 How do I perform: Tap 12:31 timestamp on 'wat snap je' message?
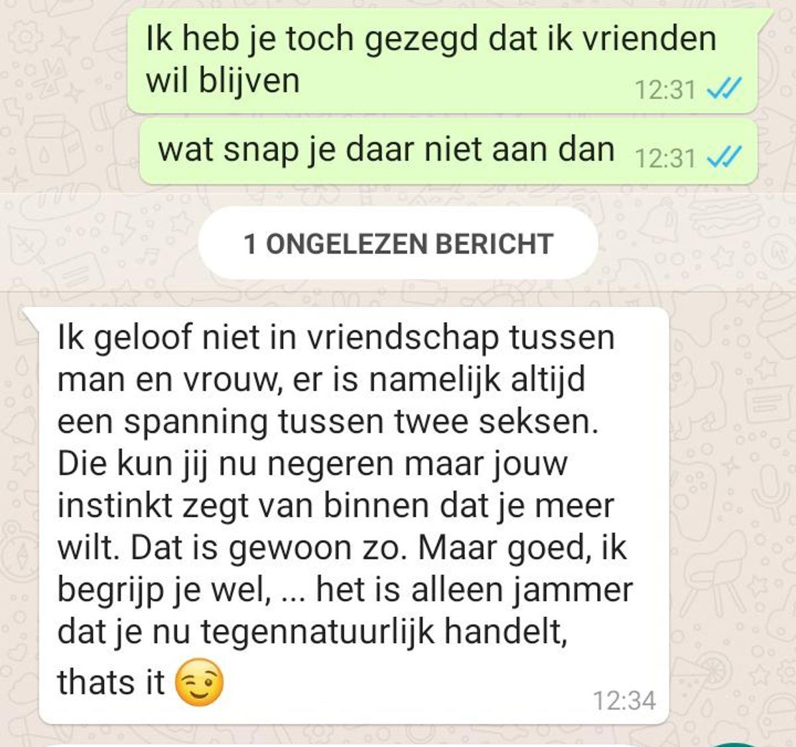pyautogui.click(x=665, y=159)
